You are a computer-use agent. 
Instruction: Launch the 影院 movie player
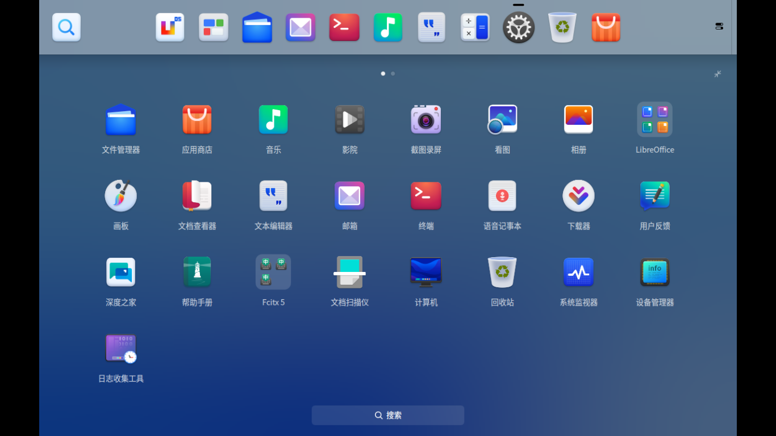(349, 120)
